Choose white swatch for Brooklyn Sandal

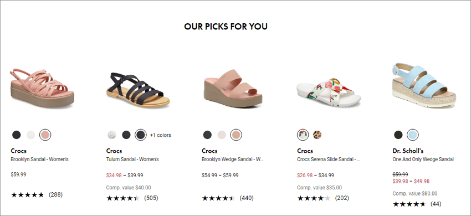pyautogui.click(x=30, y=135)
